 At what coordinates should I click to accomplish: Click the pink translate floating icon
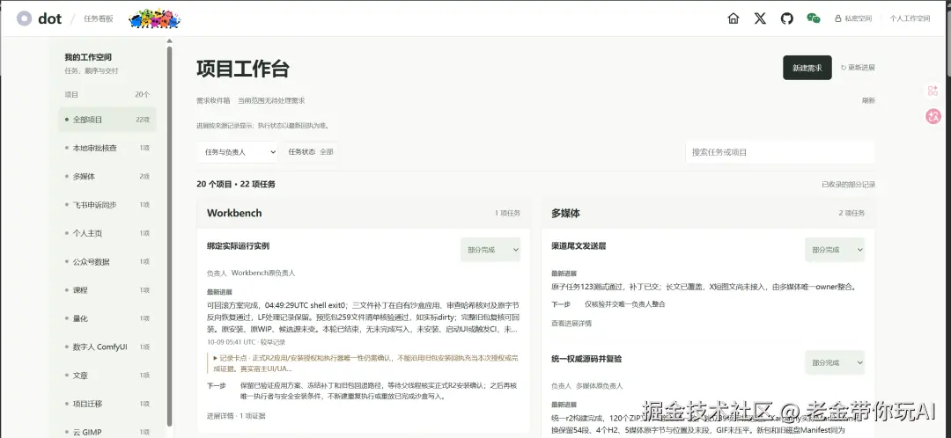(x=933, y=116)
